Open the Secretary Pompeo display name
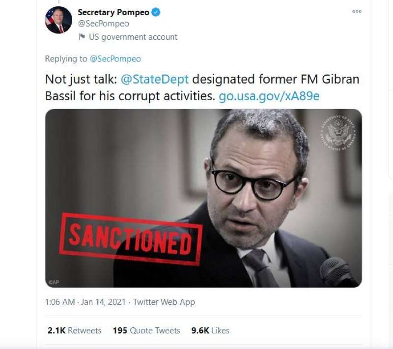393x349 pixels. coord(113,13)
